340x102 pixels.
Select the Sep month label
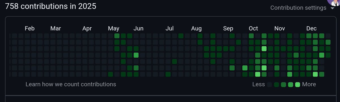(228, 29)
